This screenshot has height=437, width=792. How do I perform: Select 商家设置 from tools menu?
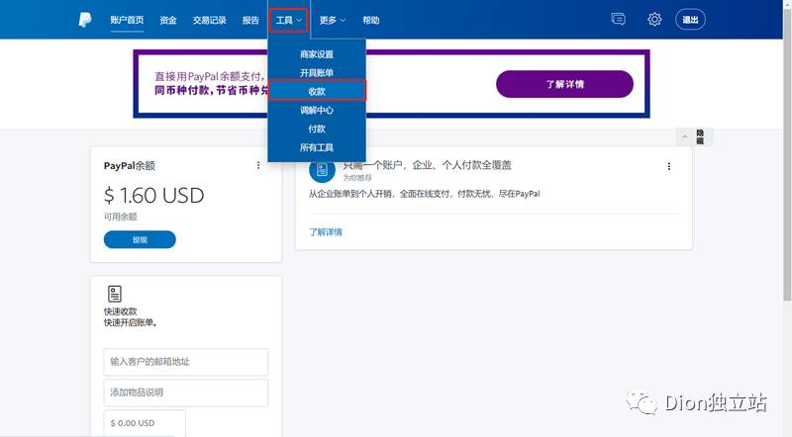[317, 54]
